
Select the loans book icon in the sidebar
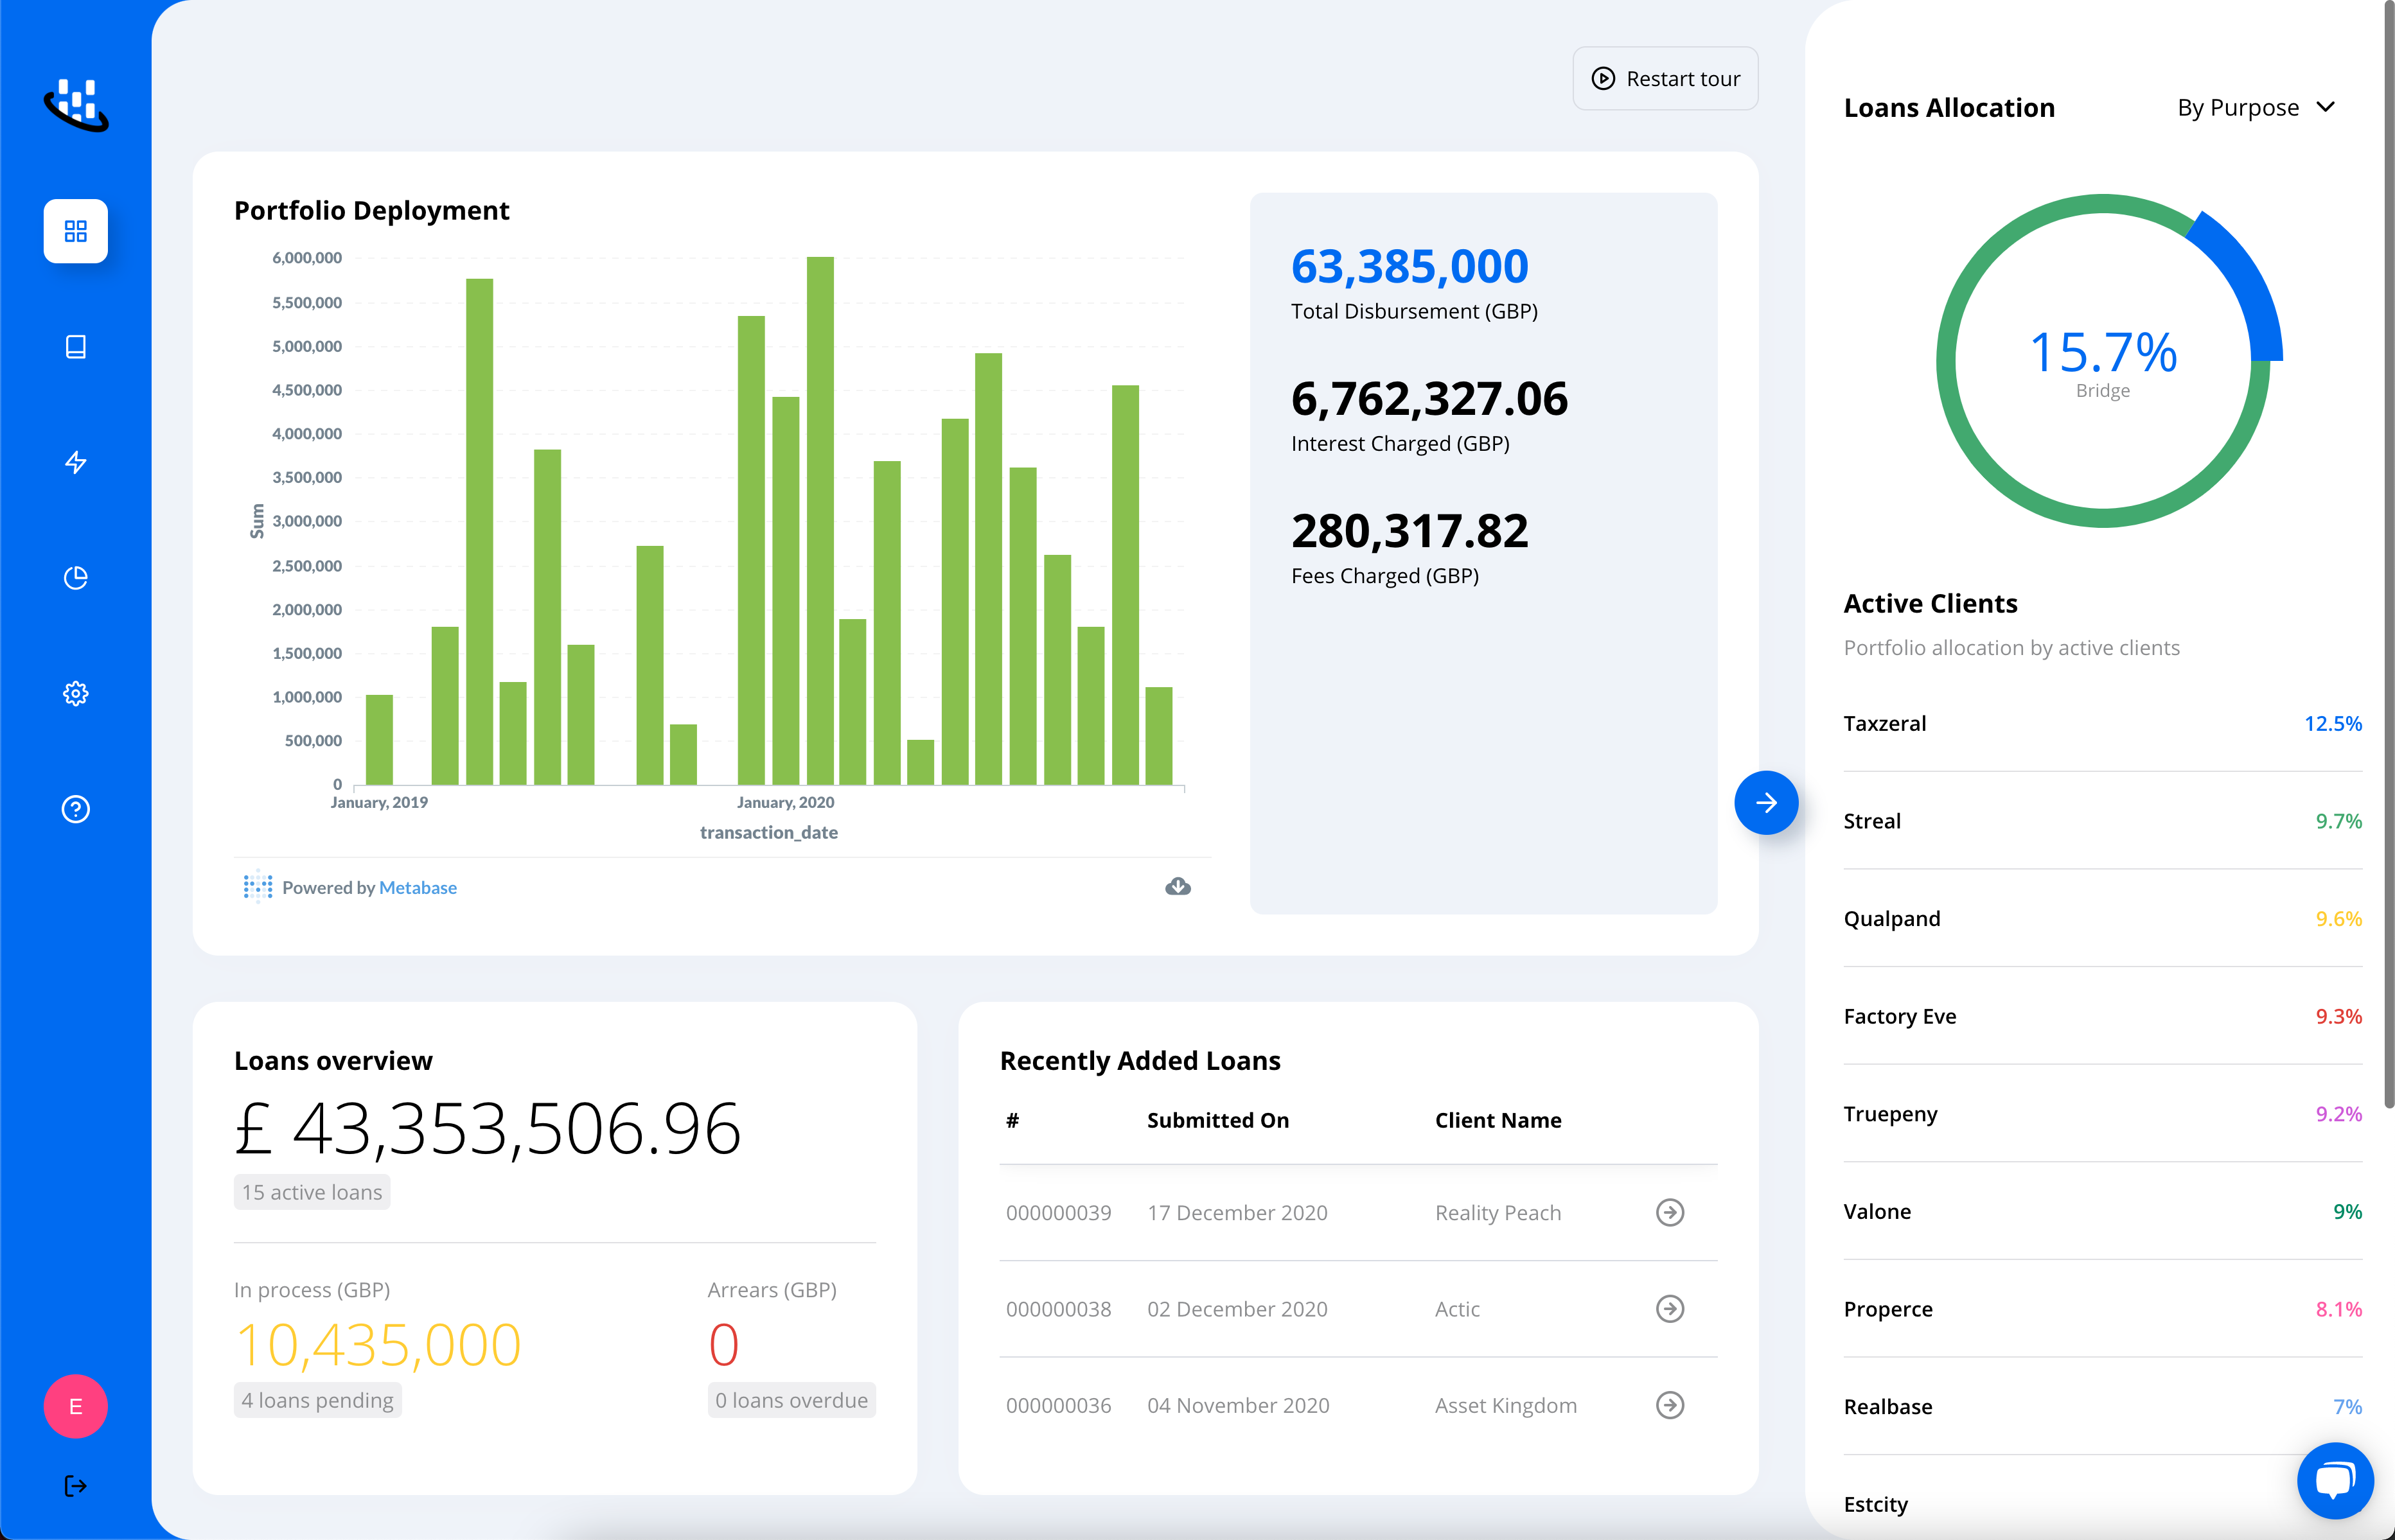click(x=75, y=347)
